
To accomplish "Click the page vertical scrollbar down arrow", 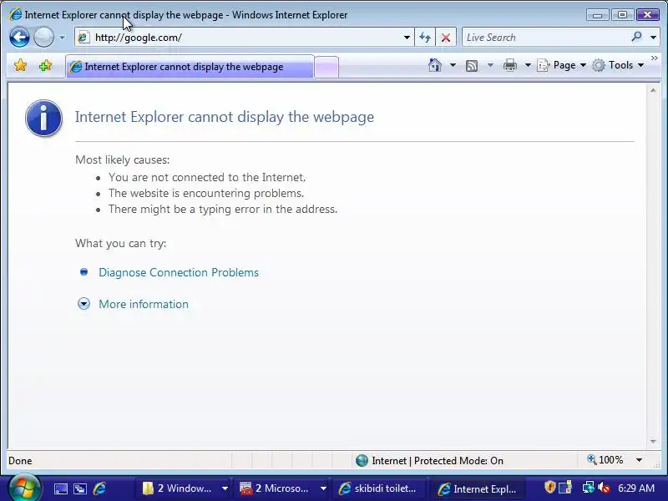I will [x=653, y=442].
